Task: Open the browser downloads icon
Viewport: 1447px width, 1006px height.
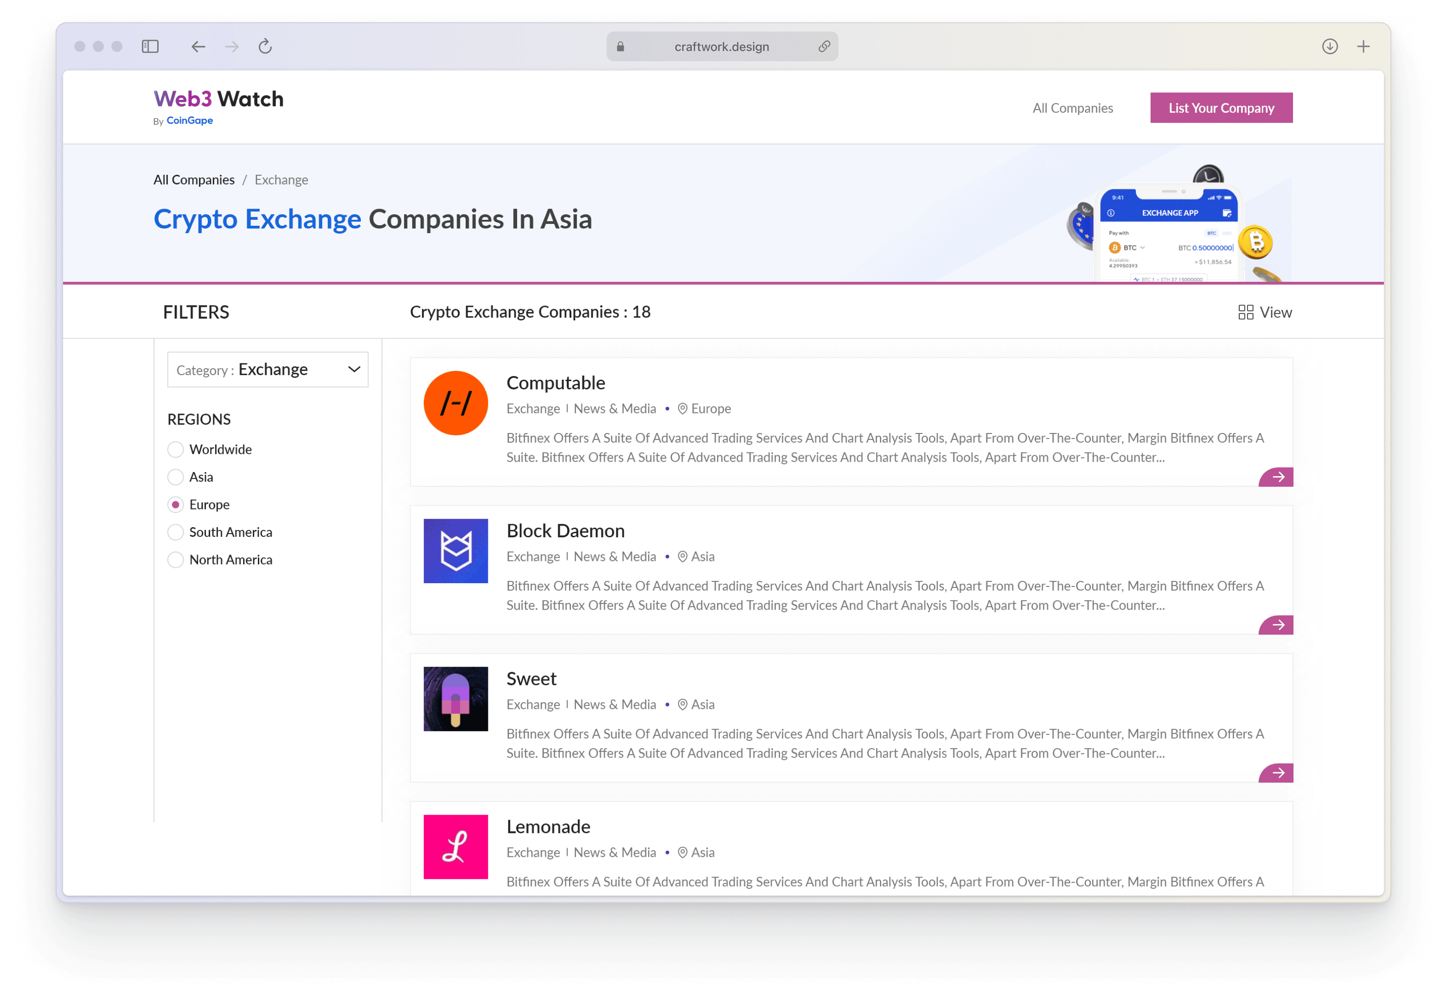Action: pos(1330,47)
